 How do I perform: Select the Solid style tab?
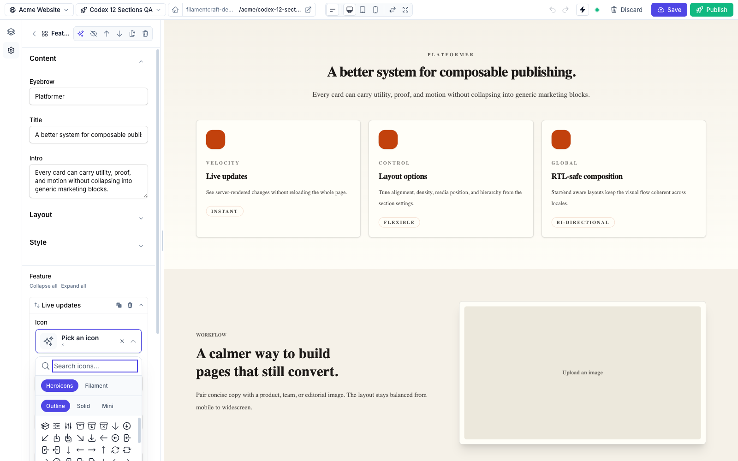point(83,406)
